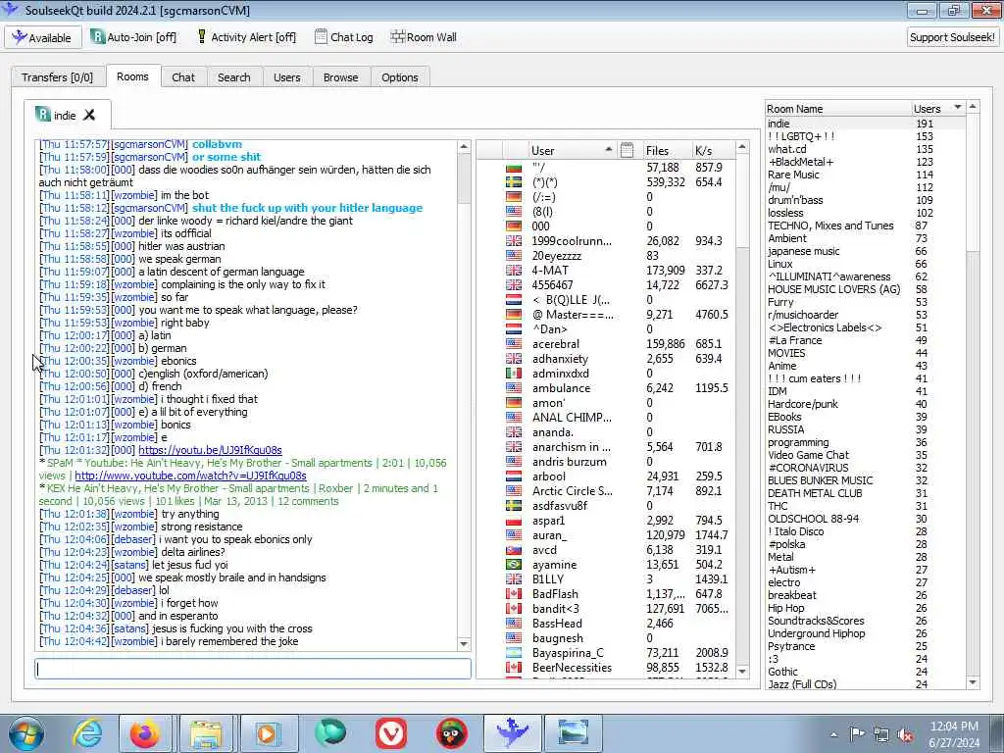Screen dimensions: 1004x753
Task: Click the flag icon next to 000
Action: (514, 226)
